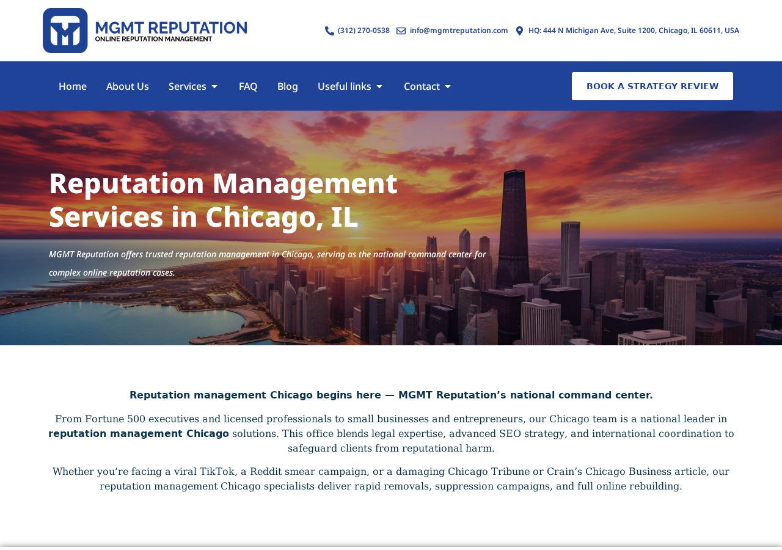Open the info@mgmtreputation.com email link
782x550 pixels.
pyautogui.click(x=459, y=31)
